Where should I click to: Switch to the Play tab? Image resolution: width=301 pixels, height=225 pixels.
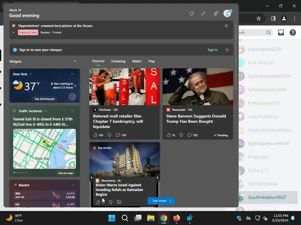coord(151,61)
